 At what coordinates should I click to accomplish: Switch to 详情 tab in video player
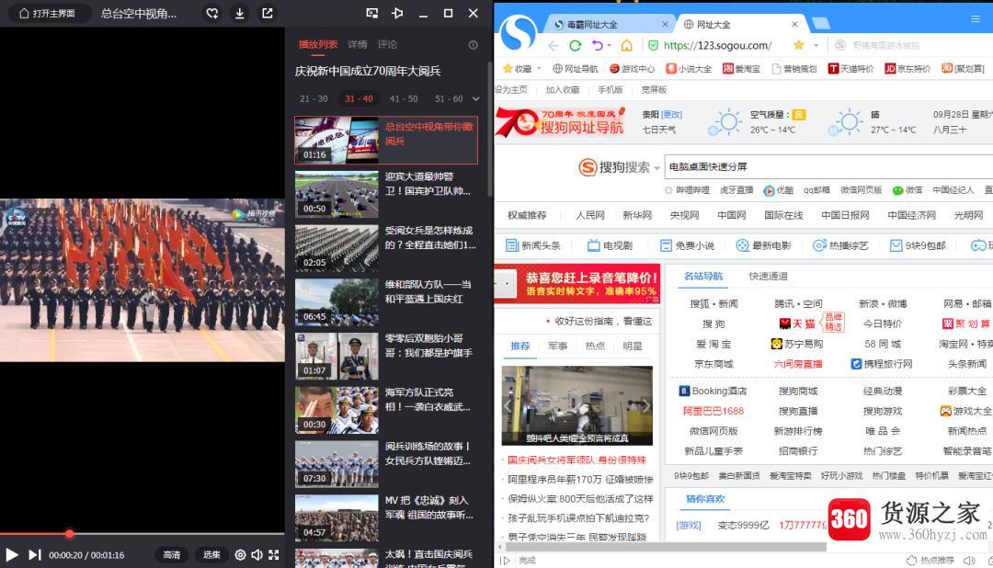coord(357,44)
